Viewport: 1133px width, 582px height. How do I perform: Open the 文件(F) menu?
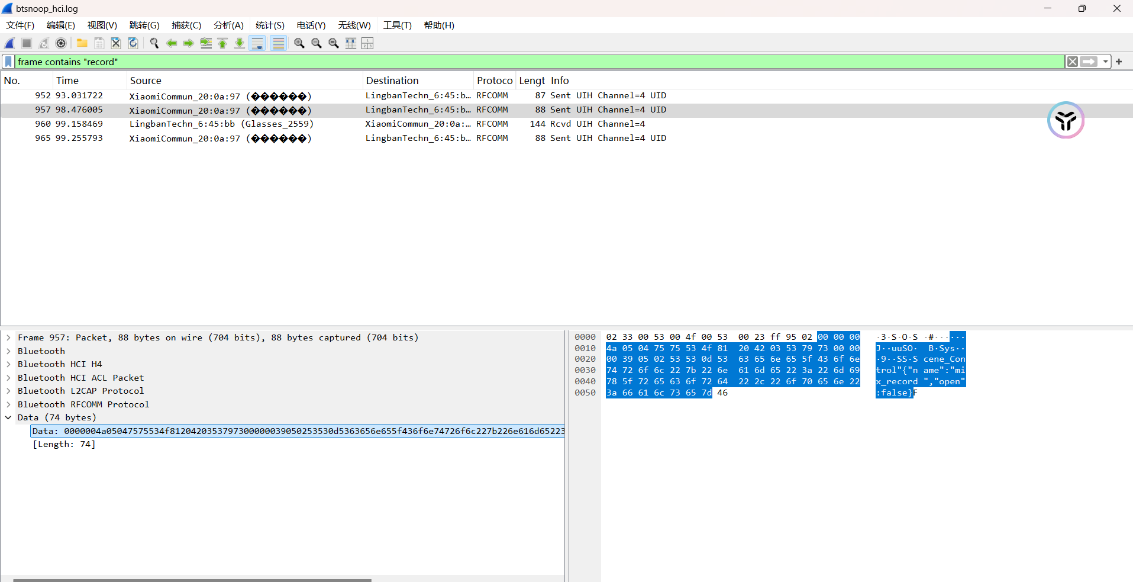pos(20,25)
